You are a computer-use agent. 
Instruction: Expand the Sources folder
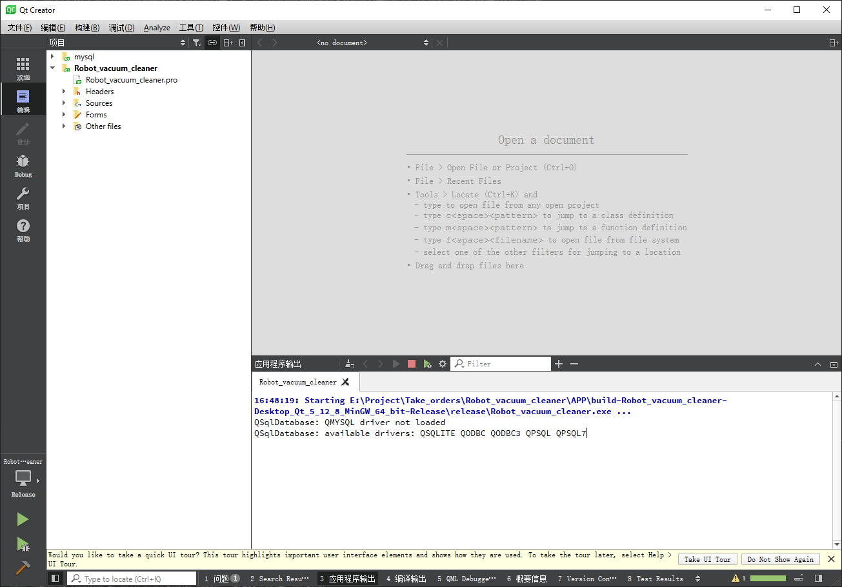64,103
